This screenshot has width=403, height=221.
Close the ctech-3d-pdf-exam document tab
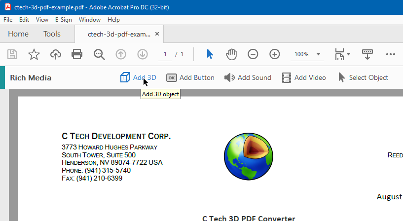point(157,34)
